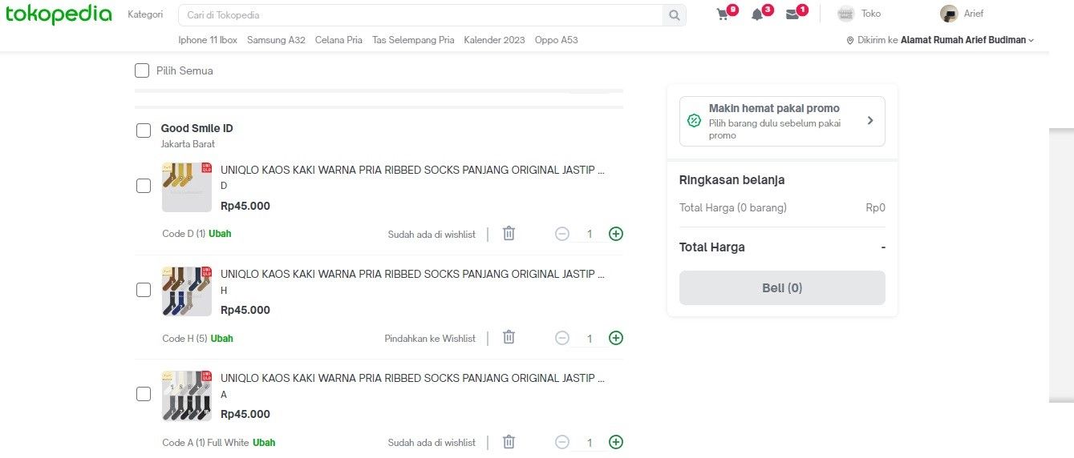This screenshot has height=458, width=1074.
Task: Open the Makin hemat pakai promo chevron
Action: [x=870, y=121]
